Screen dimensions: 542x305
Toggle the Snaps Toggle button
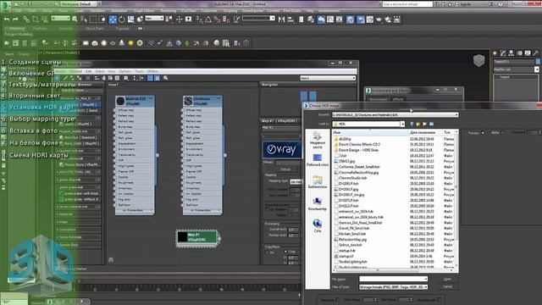pyautogui.click(x=200, y=19)
